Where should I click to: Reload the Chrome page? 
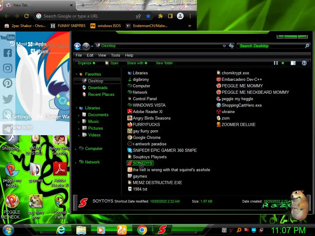click(26, 16)
